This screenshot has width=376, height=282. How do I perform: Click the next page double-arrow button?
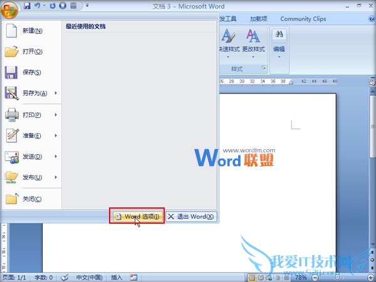click(x=372, y=268)
